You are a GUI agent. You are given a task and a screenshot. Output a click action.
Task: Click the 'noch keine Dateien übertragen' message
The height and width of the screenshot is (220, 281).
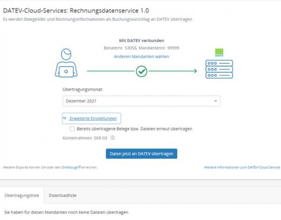click(x=66, y=212)
